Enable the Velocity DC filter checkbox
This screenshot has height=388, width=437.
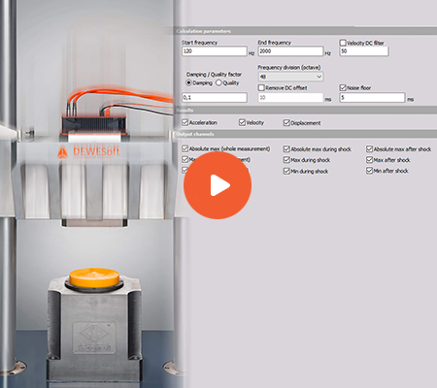(x=343, y=43)
